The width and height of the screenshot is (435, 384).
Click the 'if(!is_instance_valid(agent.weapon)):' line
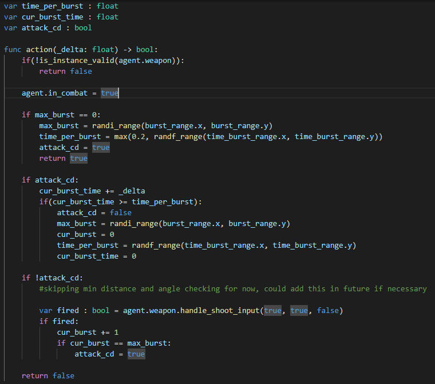point(103,61)
